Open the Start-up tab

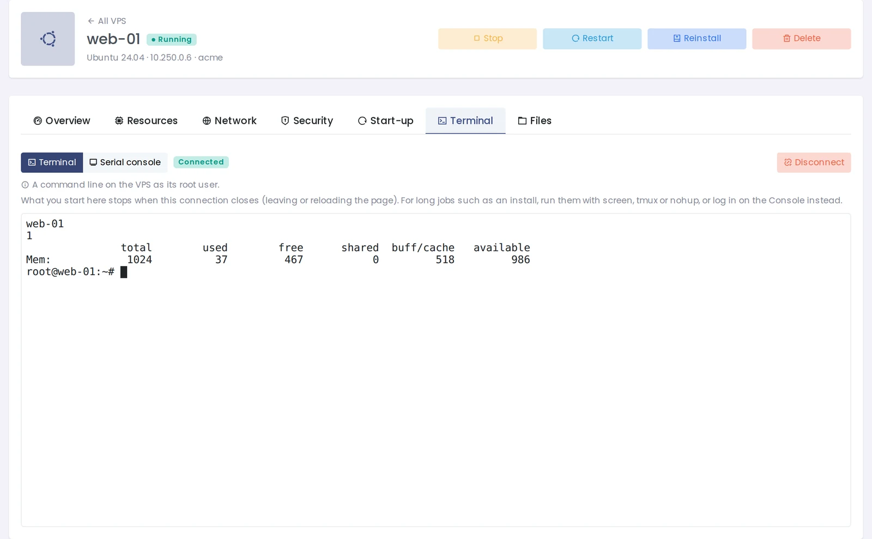click(x=385, y=120)
